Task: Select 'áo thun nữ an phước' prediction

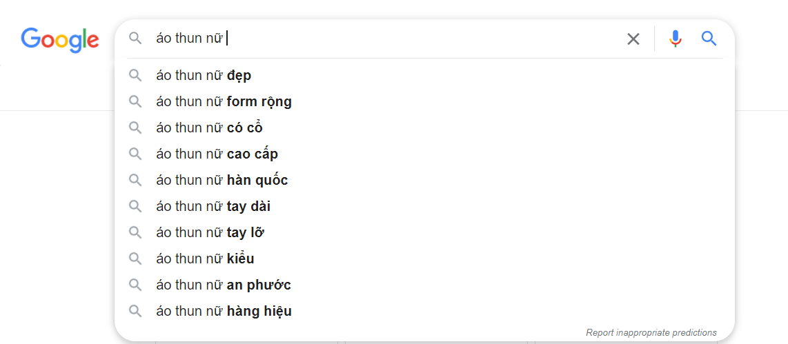Action: (x=224, y=285)
